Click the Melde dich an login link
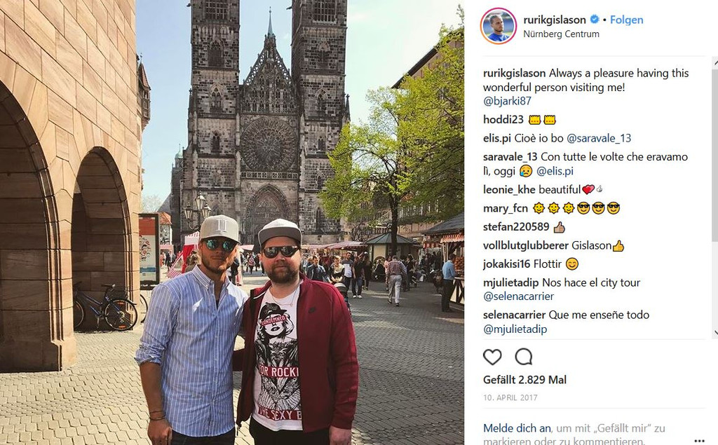The height and width of the screenshot is (445, 718). pos(517,428)
